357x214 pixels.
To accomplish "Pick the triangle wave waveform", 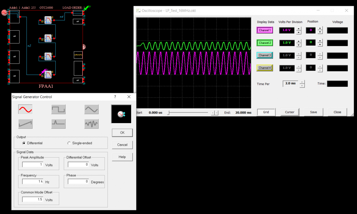I will click(x=91, y=110).
